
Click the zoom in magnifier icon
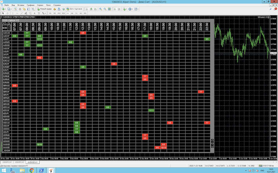(x=101, y=9)
